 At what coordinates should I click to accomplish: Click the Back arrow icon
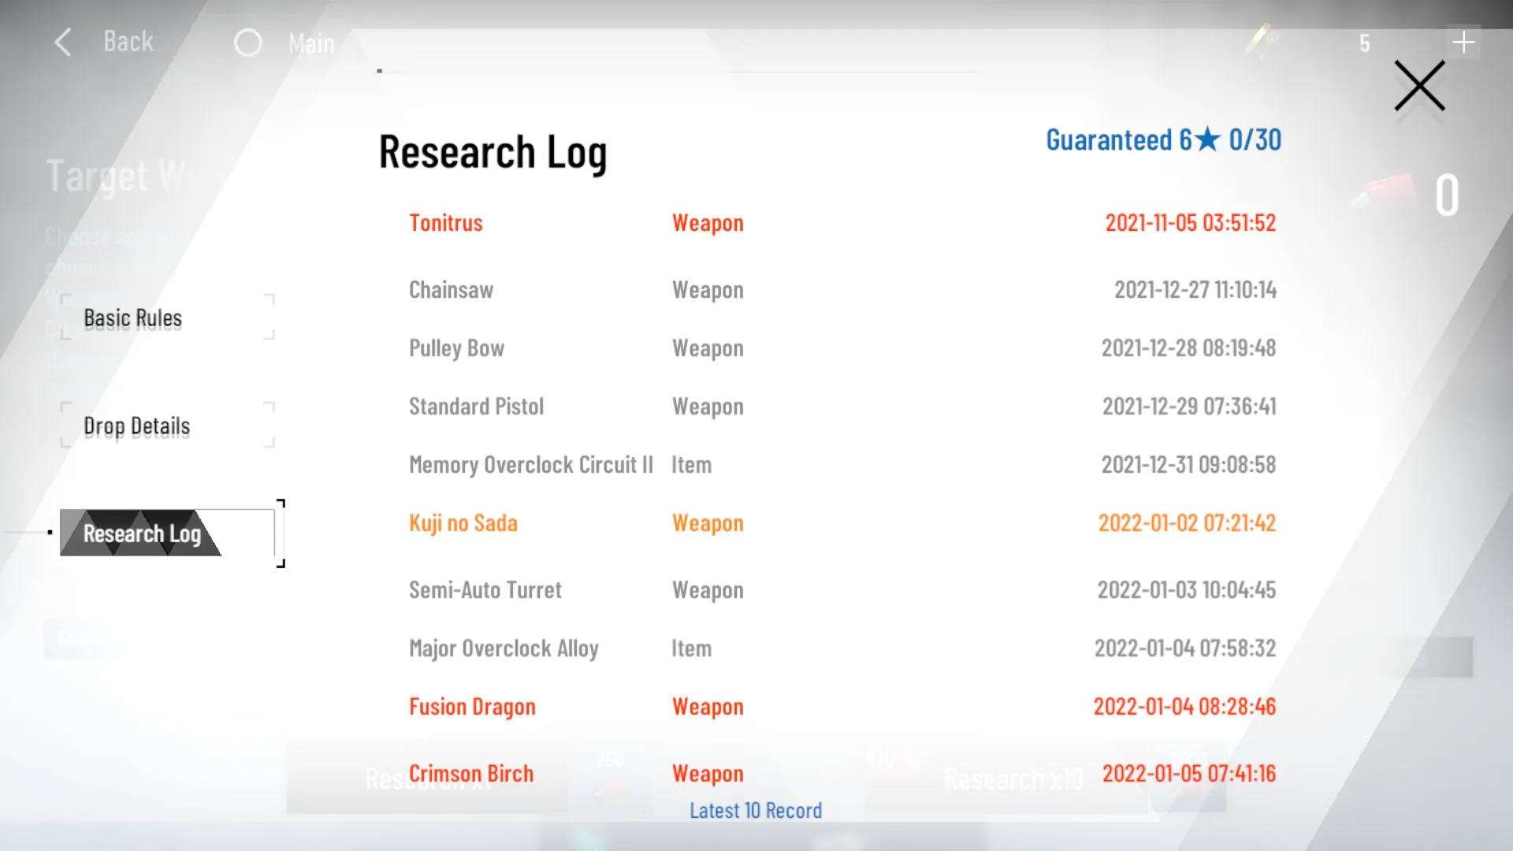63,43
